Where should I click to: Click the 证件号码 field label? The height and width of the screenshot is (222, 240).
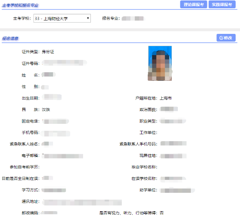click(x=30, y=63)
